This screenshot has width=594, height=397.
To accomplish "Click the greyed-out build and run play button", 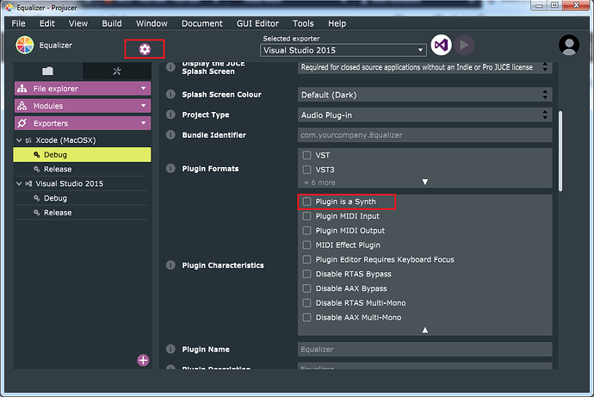I will 465,45.
